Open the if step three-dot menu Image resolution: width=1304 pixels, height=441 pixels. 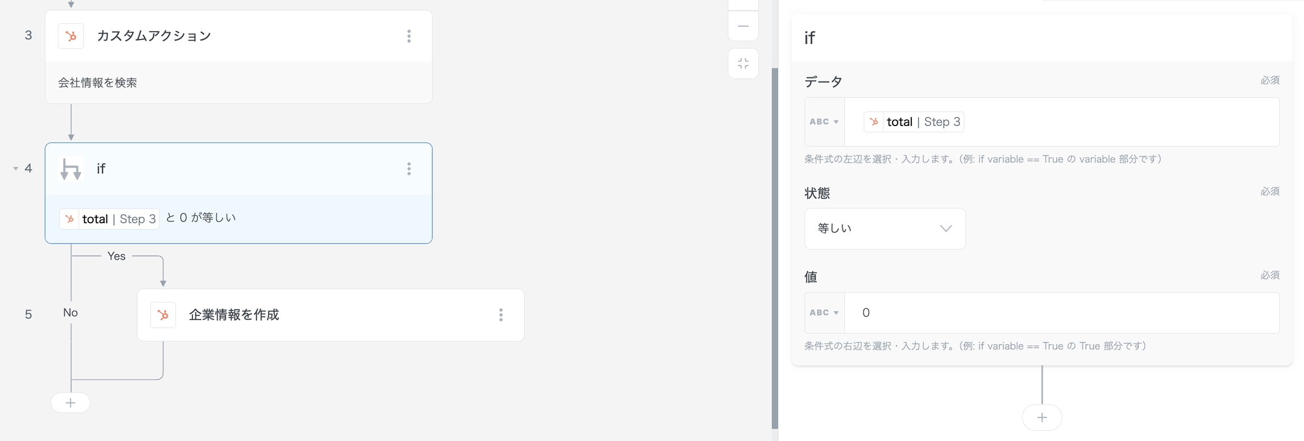pyautogui.click(x=409, y=169)
